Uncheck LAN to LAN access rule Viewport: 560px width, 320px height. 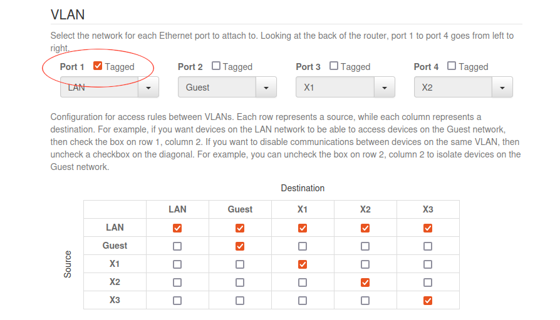[x=177, y=228]
